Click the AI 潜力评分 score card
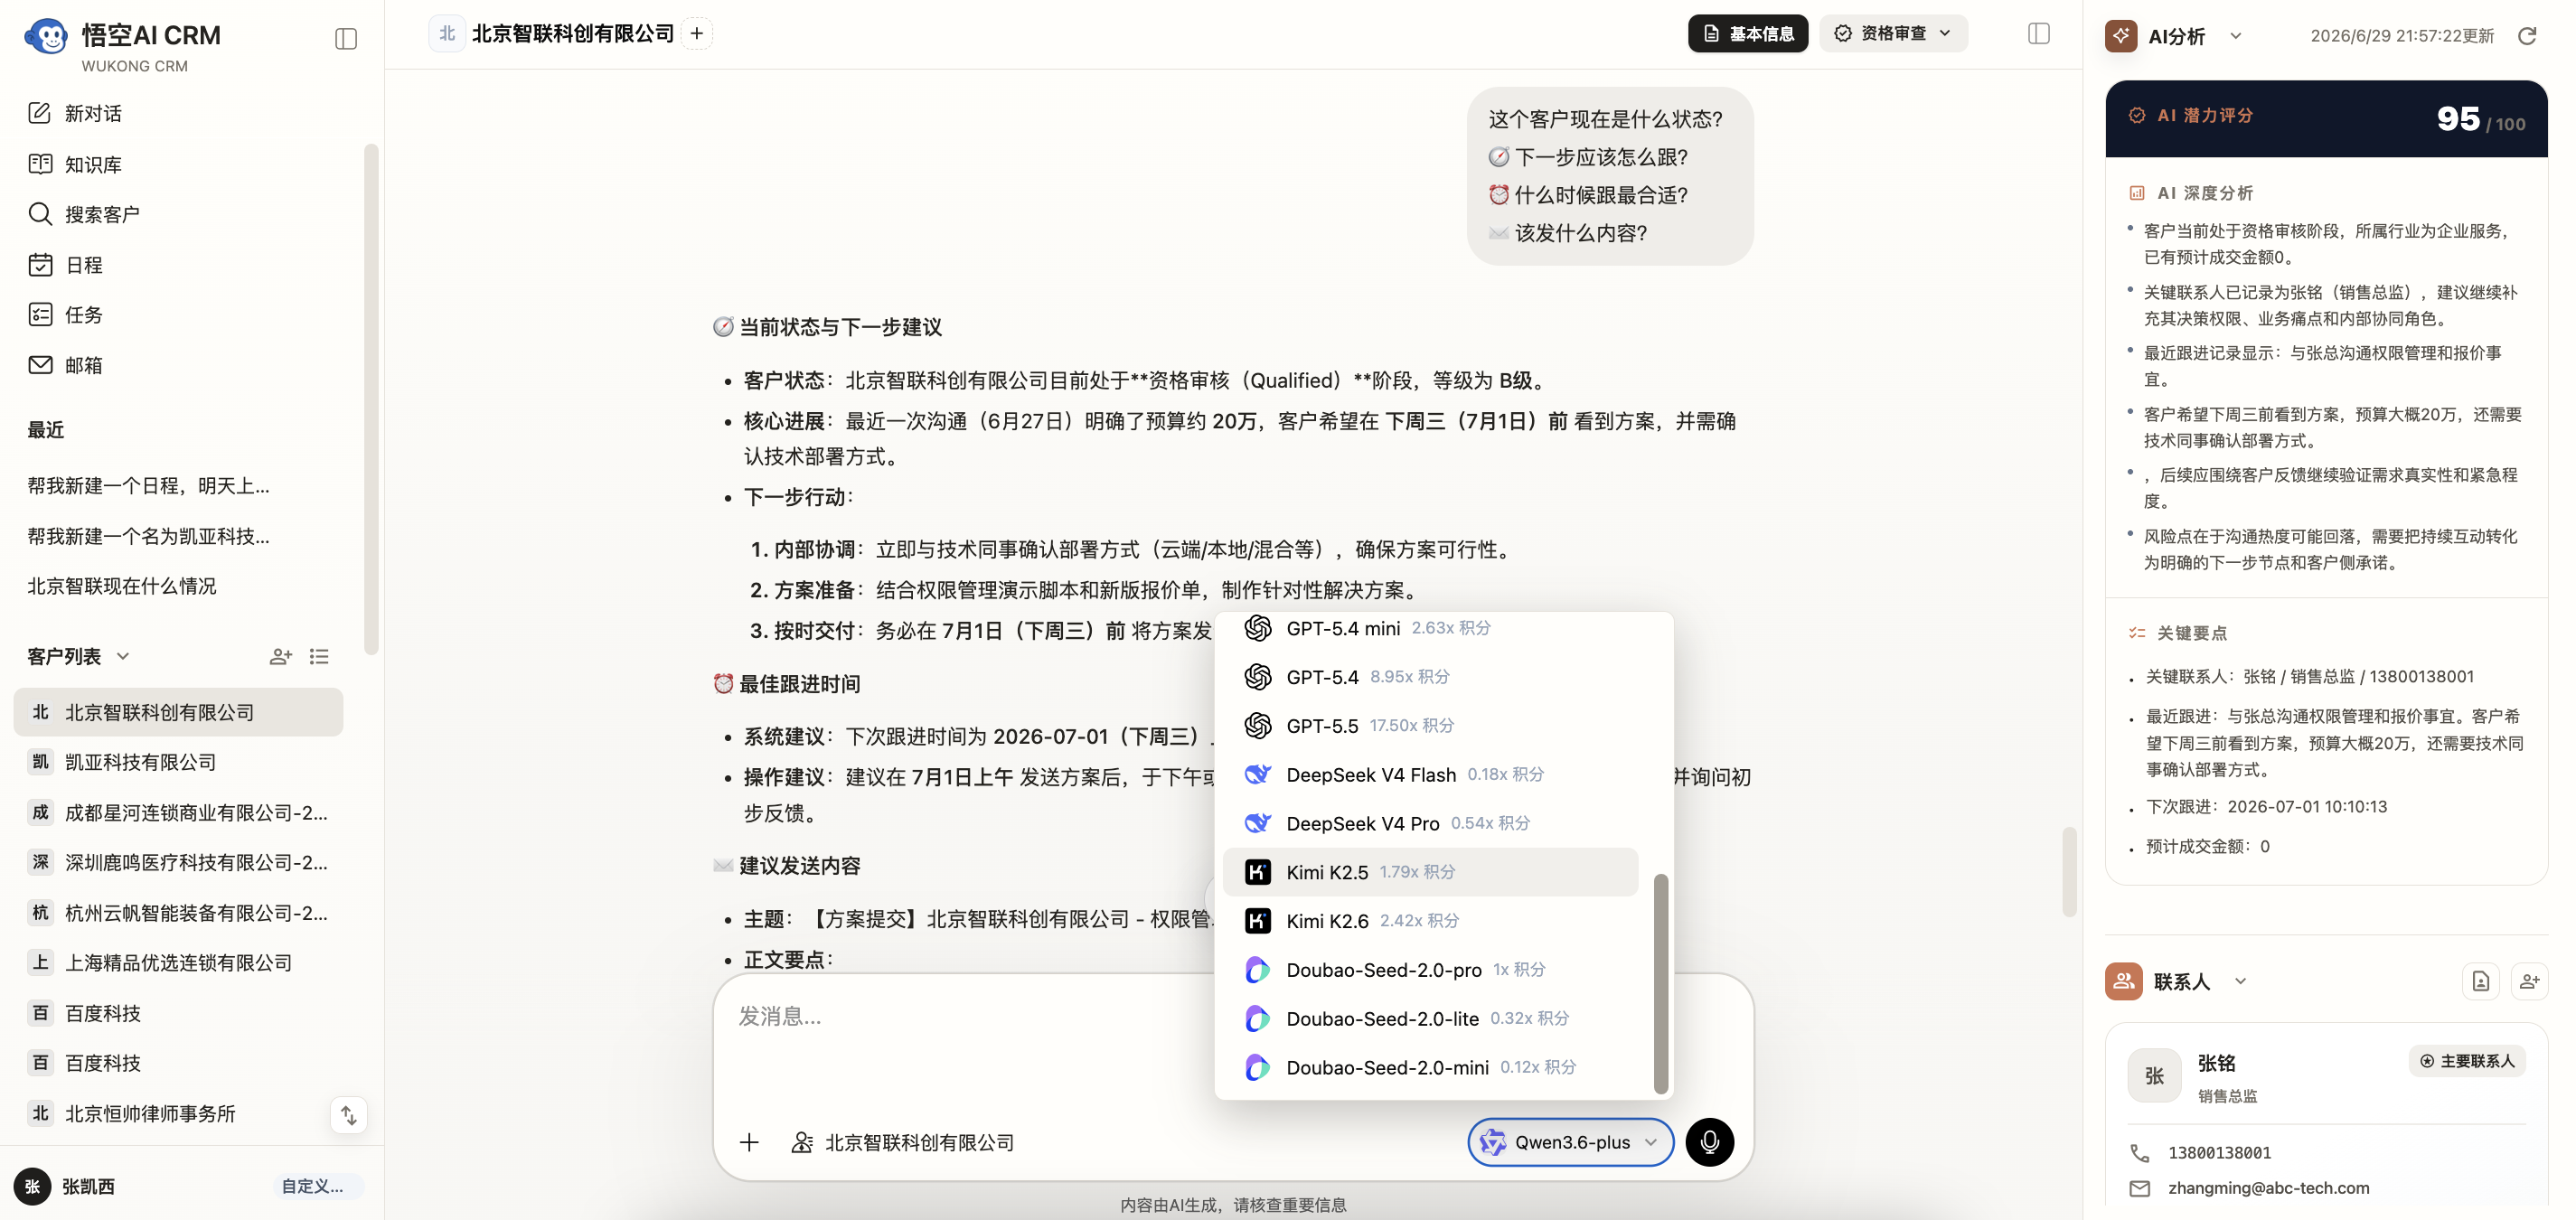Viewport: 2576px width, 1220px height. 2326,118
